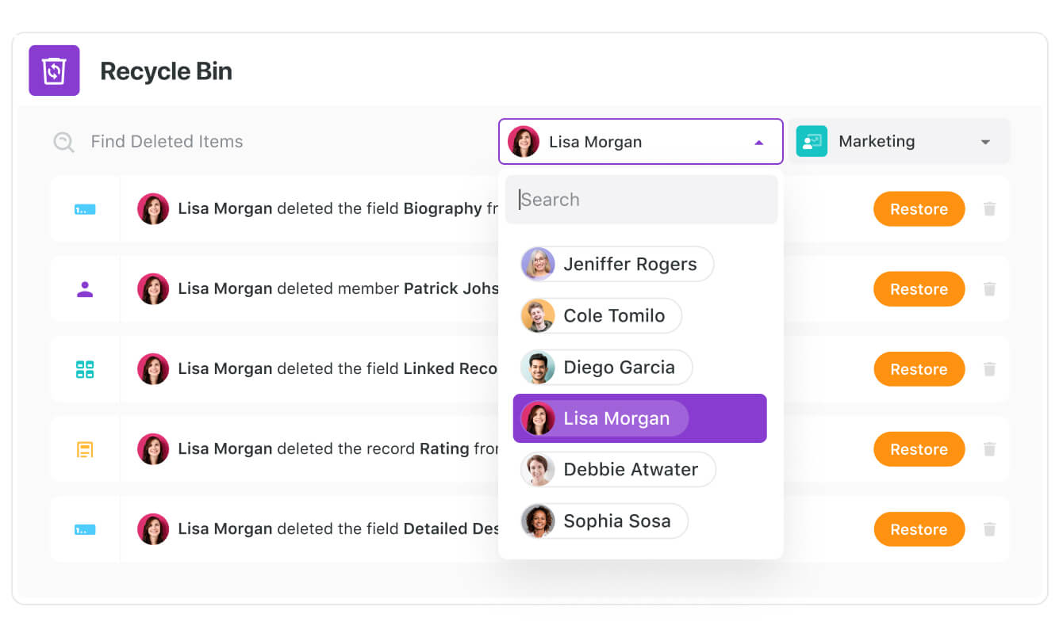Click the Search box inside user dropdown
The height and width of the screenshot is (637, 1063).
click(x=641, y=200)
